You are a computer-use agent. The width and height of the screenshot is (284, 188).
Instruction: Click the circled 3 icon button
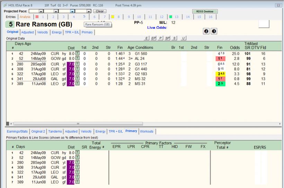click(214, 31)
